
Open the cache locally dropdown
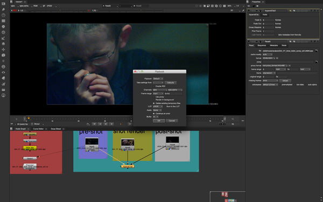268,54
